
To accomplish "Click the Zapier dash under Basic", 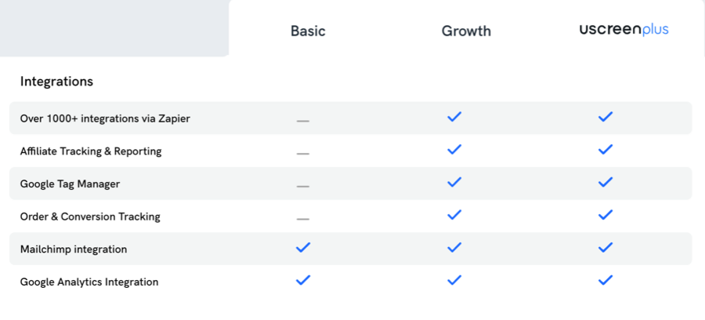I will 303,121.
